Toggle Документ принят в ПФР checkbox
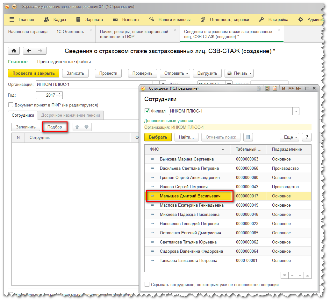The height and width of the screenshot is (302, 330). pos(11,105)
